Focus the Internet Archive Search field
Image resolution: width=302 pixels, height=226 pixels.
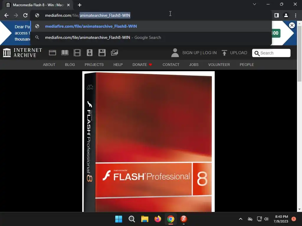coord(271,53)
